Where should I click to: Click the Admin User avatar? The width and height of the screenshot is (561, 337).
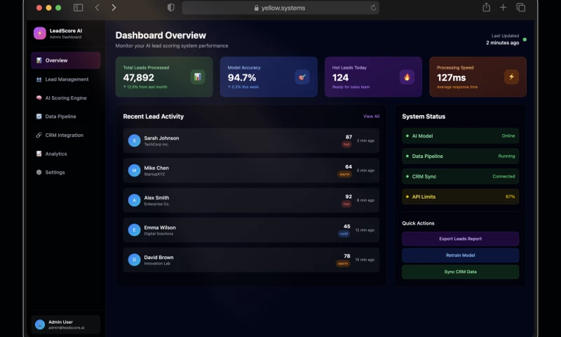(40, 324)
